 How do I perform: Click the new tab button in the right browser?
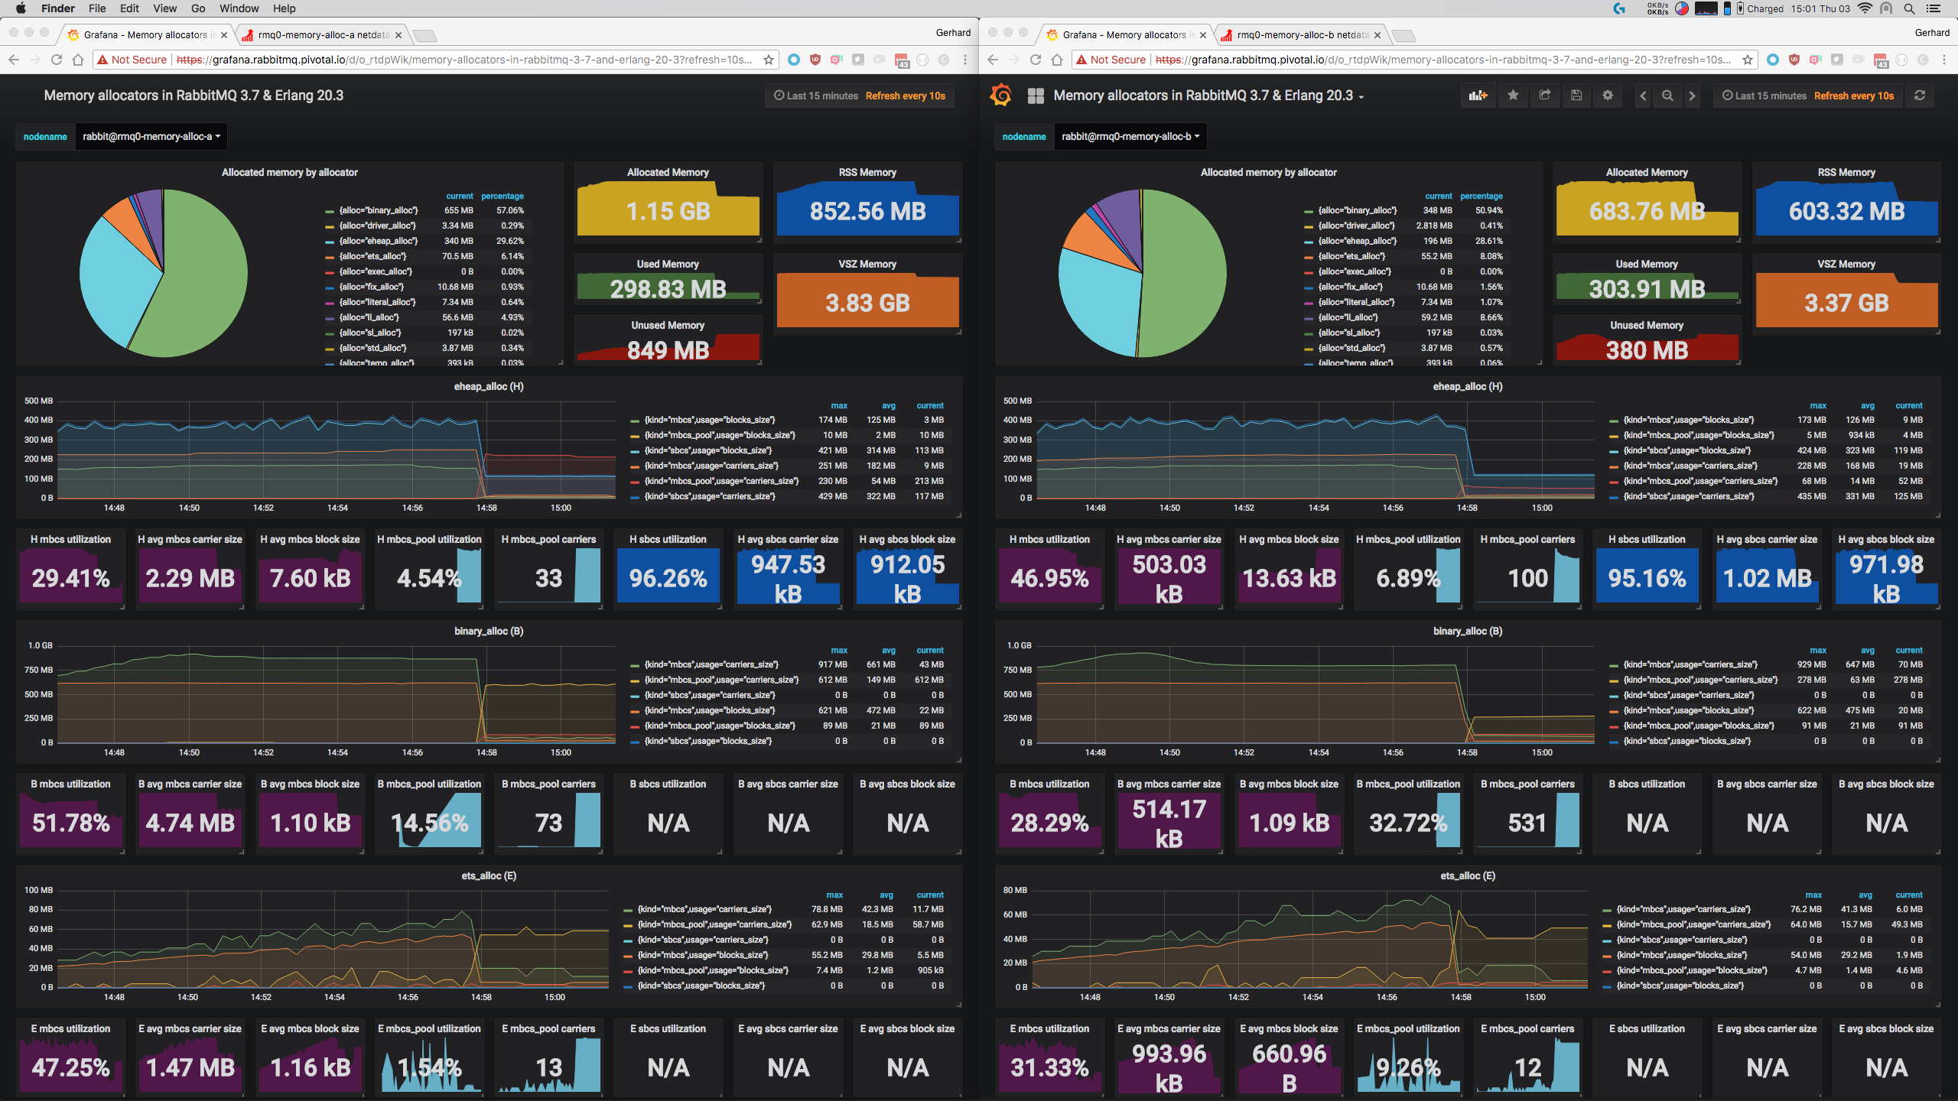tap(1403, 35)
